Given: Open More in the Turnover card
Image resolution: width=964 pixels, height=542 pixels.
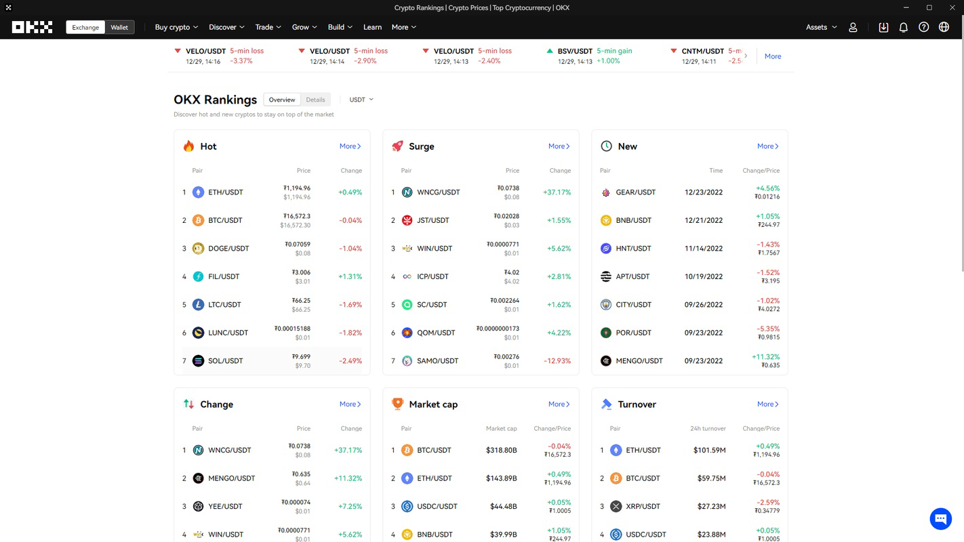Looking at the screenshot, I should click(x=767, y=404).
